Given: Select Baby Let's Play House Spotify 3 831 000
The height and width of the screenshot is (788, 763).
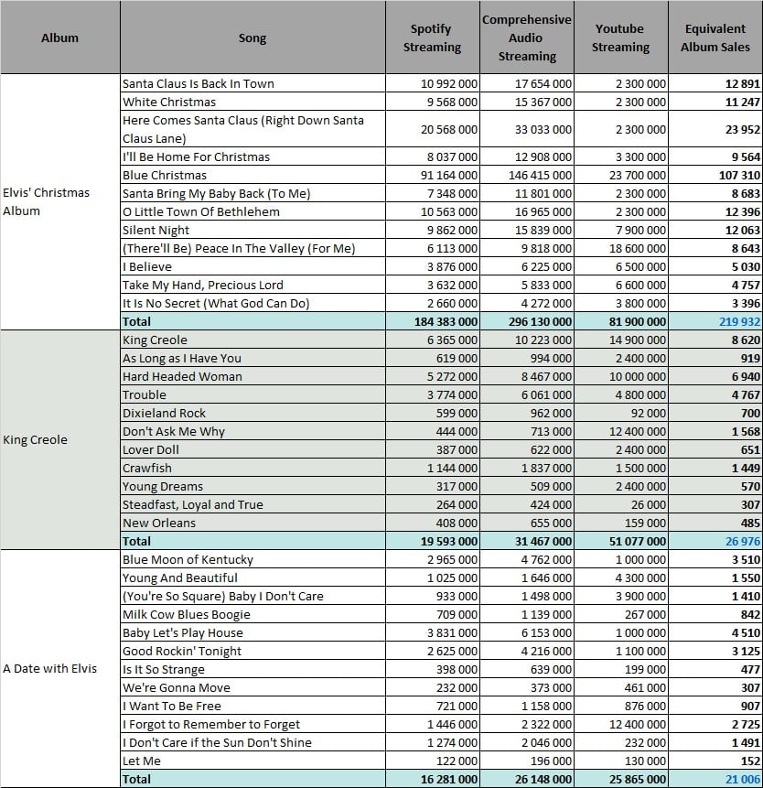Looking at the screenshot, I should 433,632.
